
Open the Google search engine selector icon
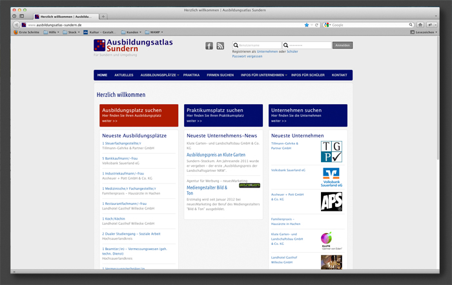(x=326, y=25)
